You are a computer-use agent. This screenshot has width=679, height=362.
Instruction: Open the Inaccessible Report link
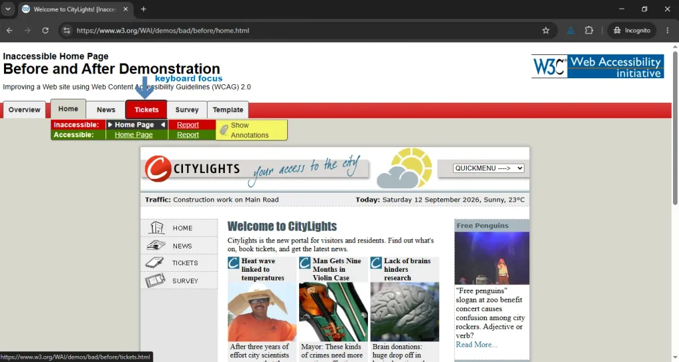pos(188,125)
